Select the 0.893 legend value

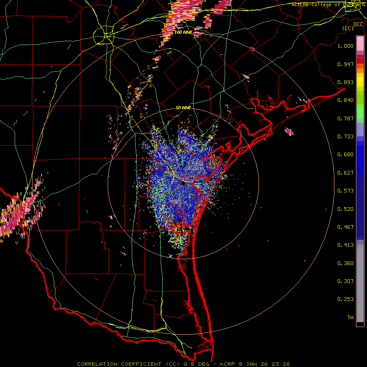coord(345,82)
